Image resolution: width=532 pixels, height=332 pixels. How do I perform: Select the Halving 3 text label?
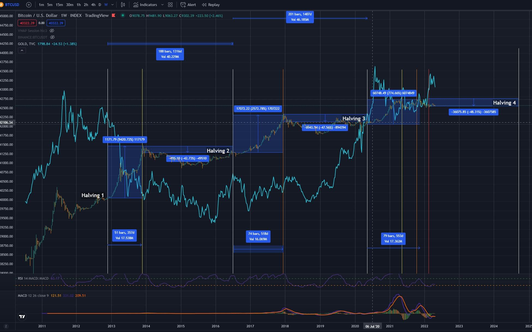[x=353, y=118]
